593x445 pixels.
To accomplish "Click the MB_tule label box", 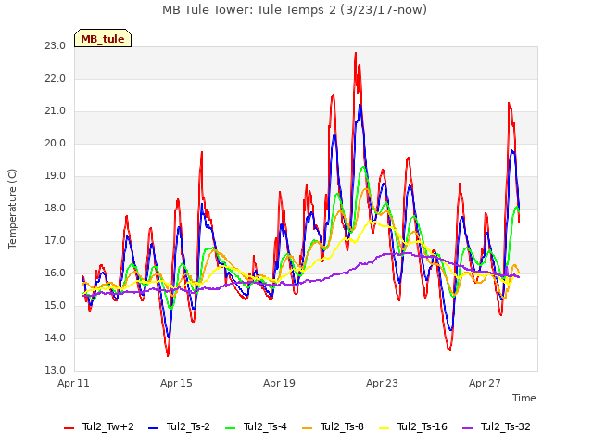I will pyautogui.click(x=103, y=38).
